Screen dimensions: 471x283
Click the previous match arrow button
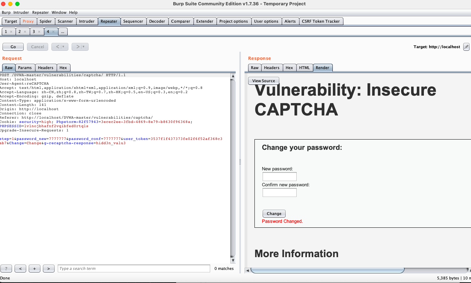20,268
